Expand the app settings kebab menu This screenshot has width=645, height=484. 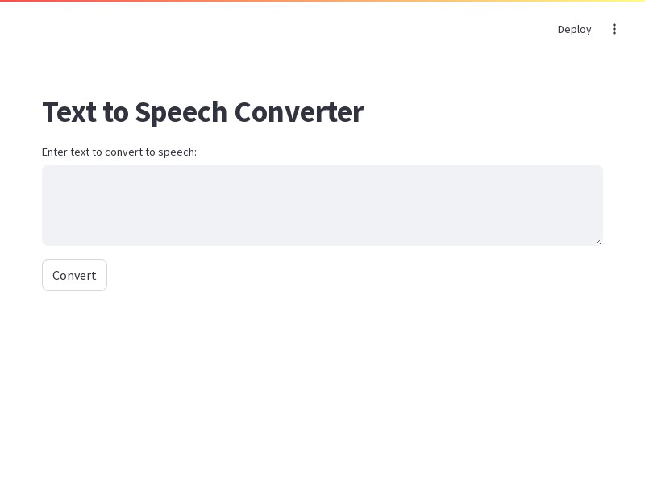point(614,29)
